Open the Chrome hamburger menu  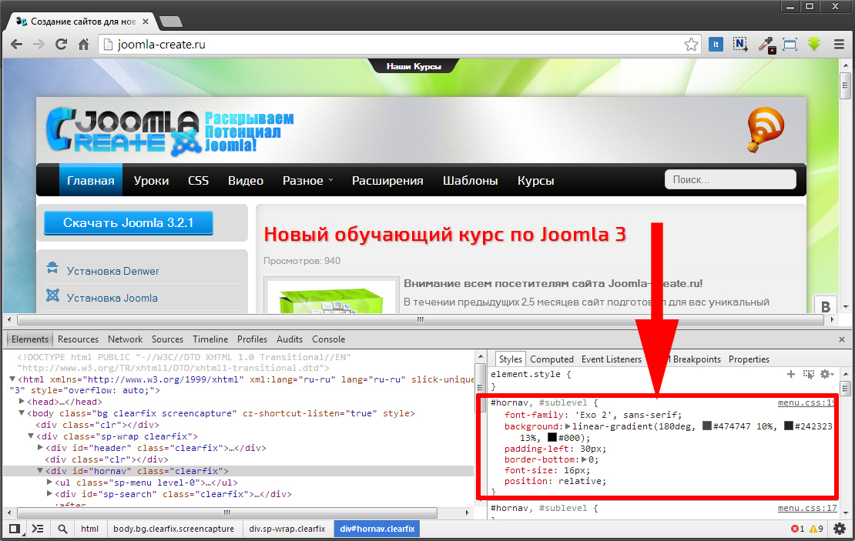click(839, 45)
